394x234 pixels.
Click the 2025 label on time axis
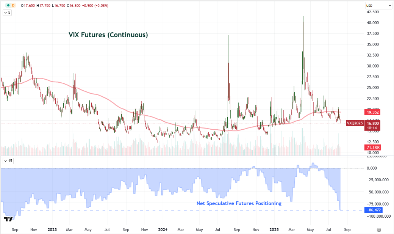(x=274, y=229)
